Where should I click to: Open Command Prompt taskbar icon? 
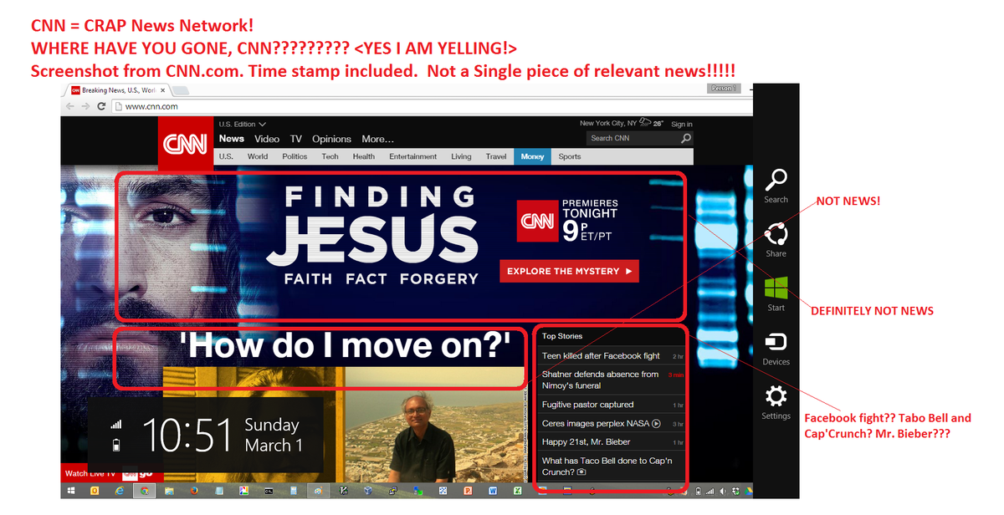coord(269,492)
